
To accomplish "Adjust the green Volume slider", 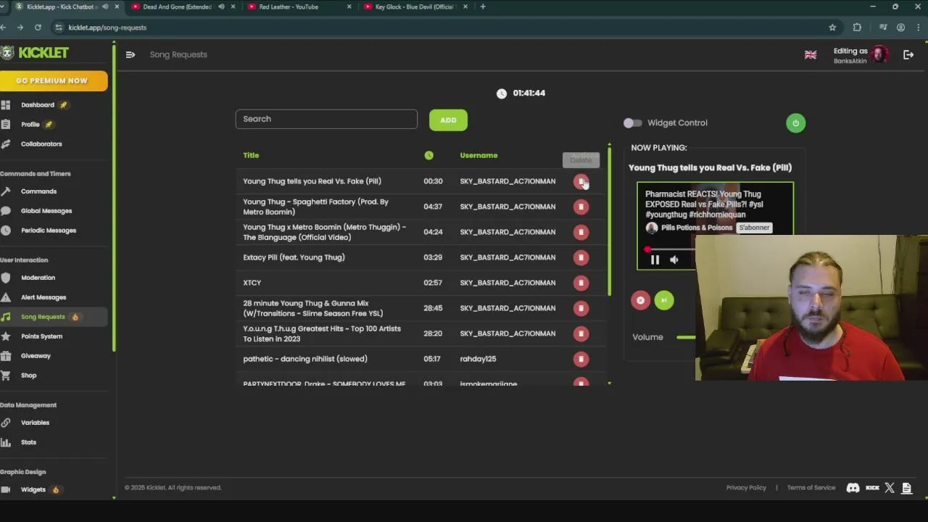I will point(686,337).
